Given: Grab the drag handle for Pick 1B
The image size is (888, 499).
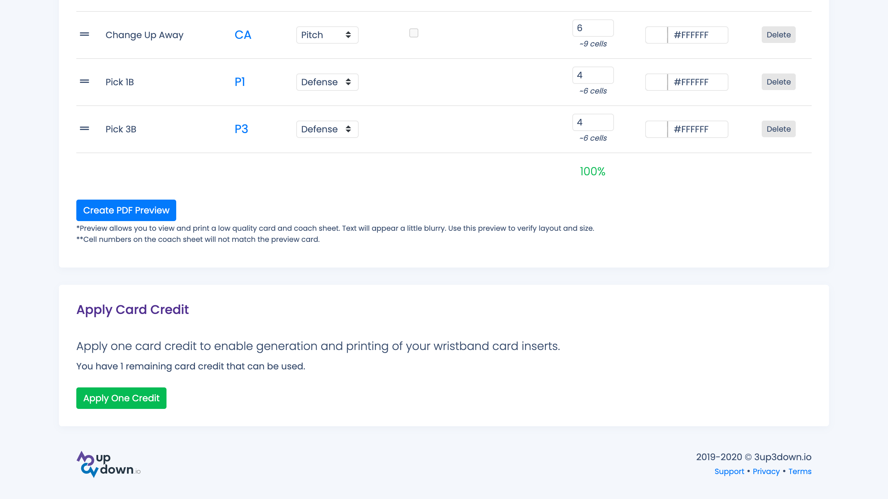Looking at the screenshot, I should click(x=84, y=82).
